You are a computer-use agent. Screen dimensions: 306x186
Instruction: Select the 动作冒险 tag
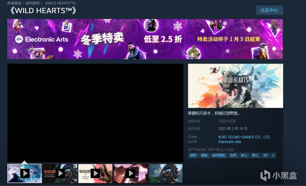click(218, 155)
